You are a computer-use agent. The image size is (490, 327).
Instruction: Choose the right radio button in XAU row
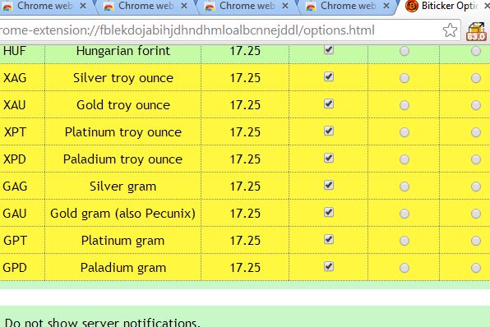476,105
